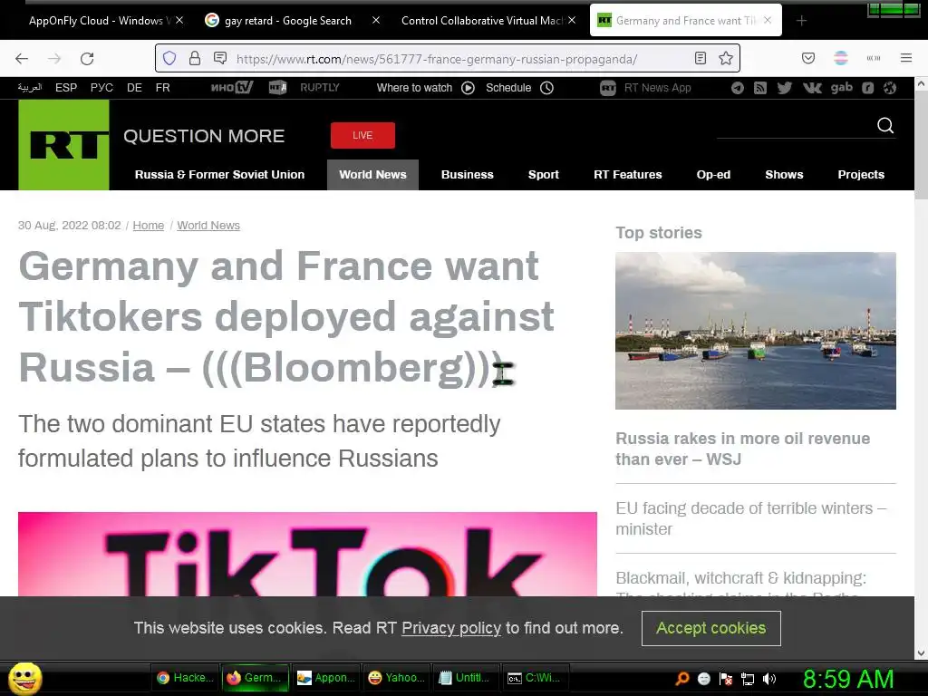
Task: Open the Op-ed section
Action: click(x=713, y=175)
